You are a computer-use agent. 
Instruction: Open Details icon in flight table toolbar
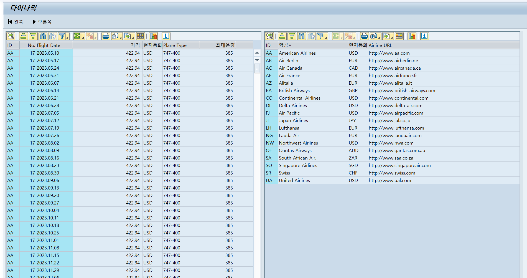[x=11, y=36]
